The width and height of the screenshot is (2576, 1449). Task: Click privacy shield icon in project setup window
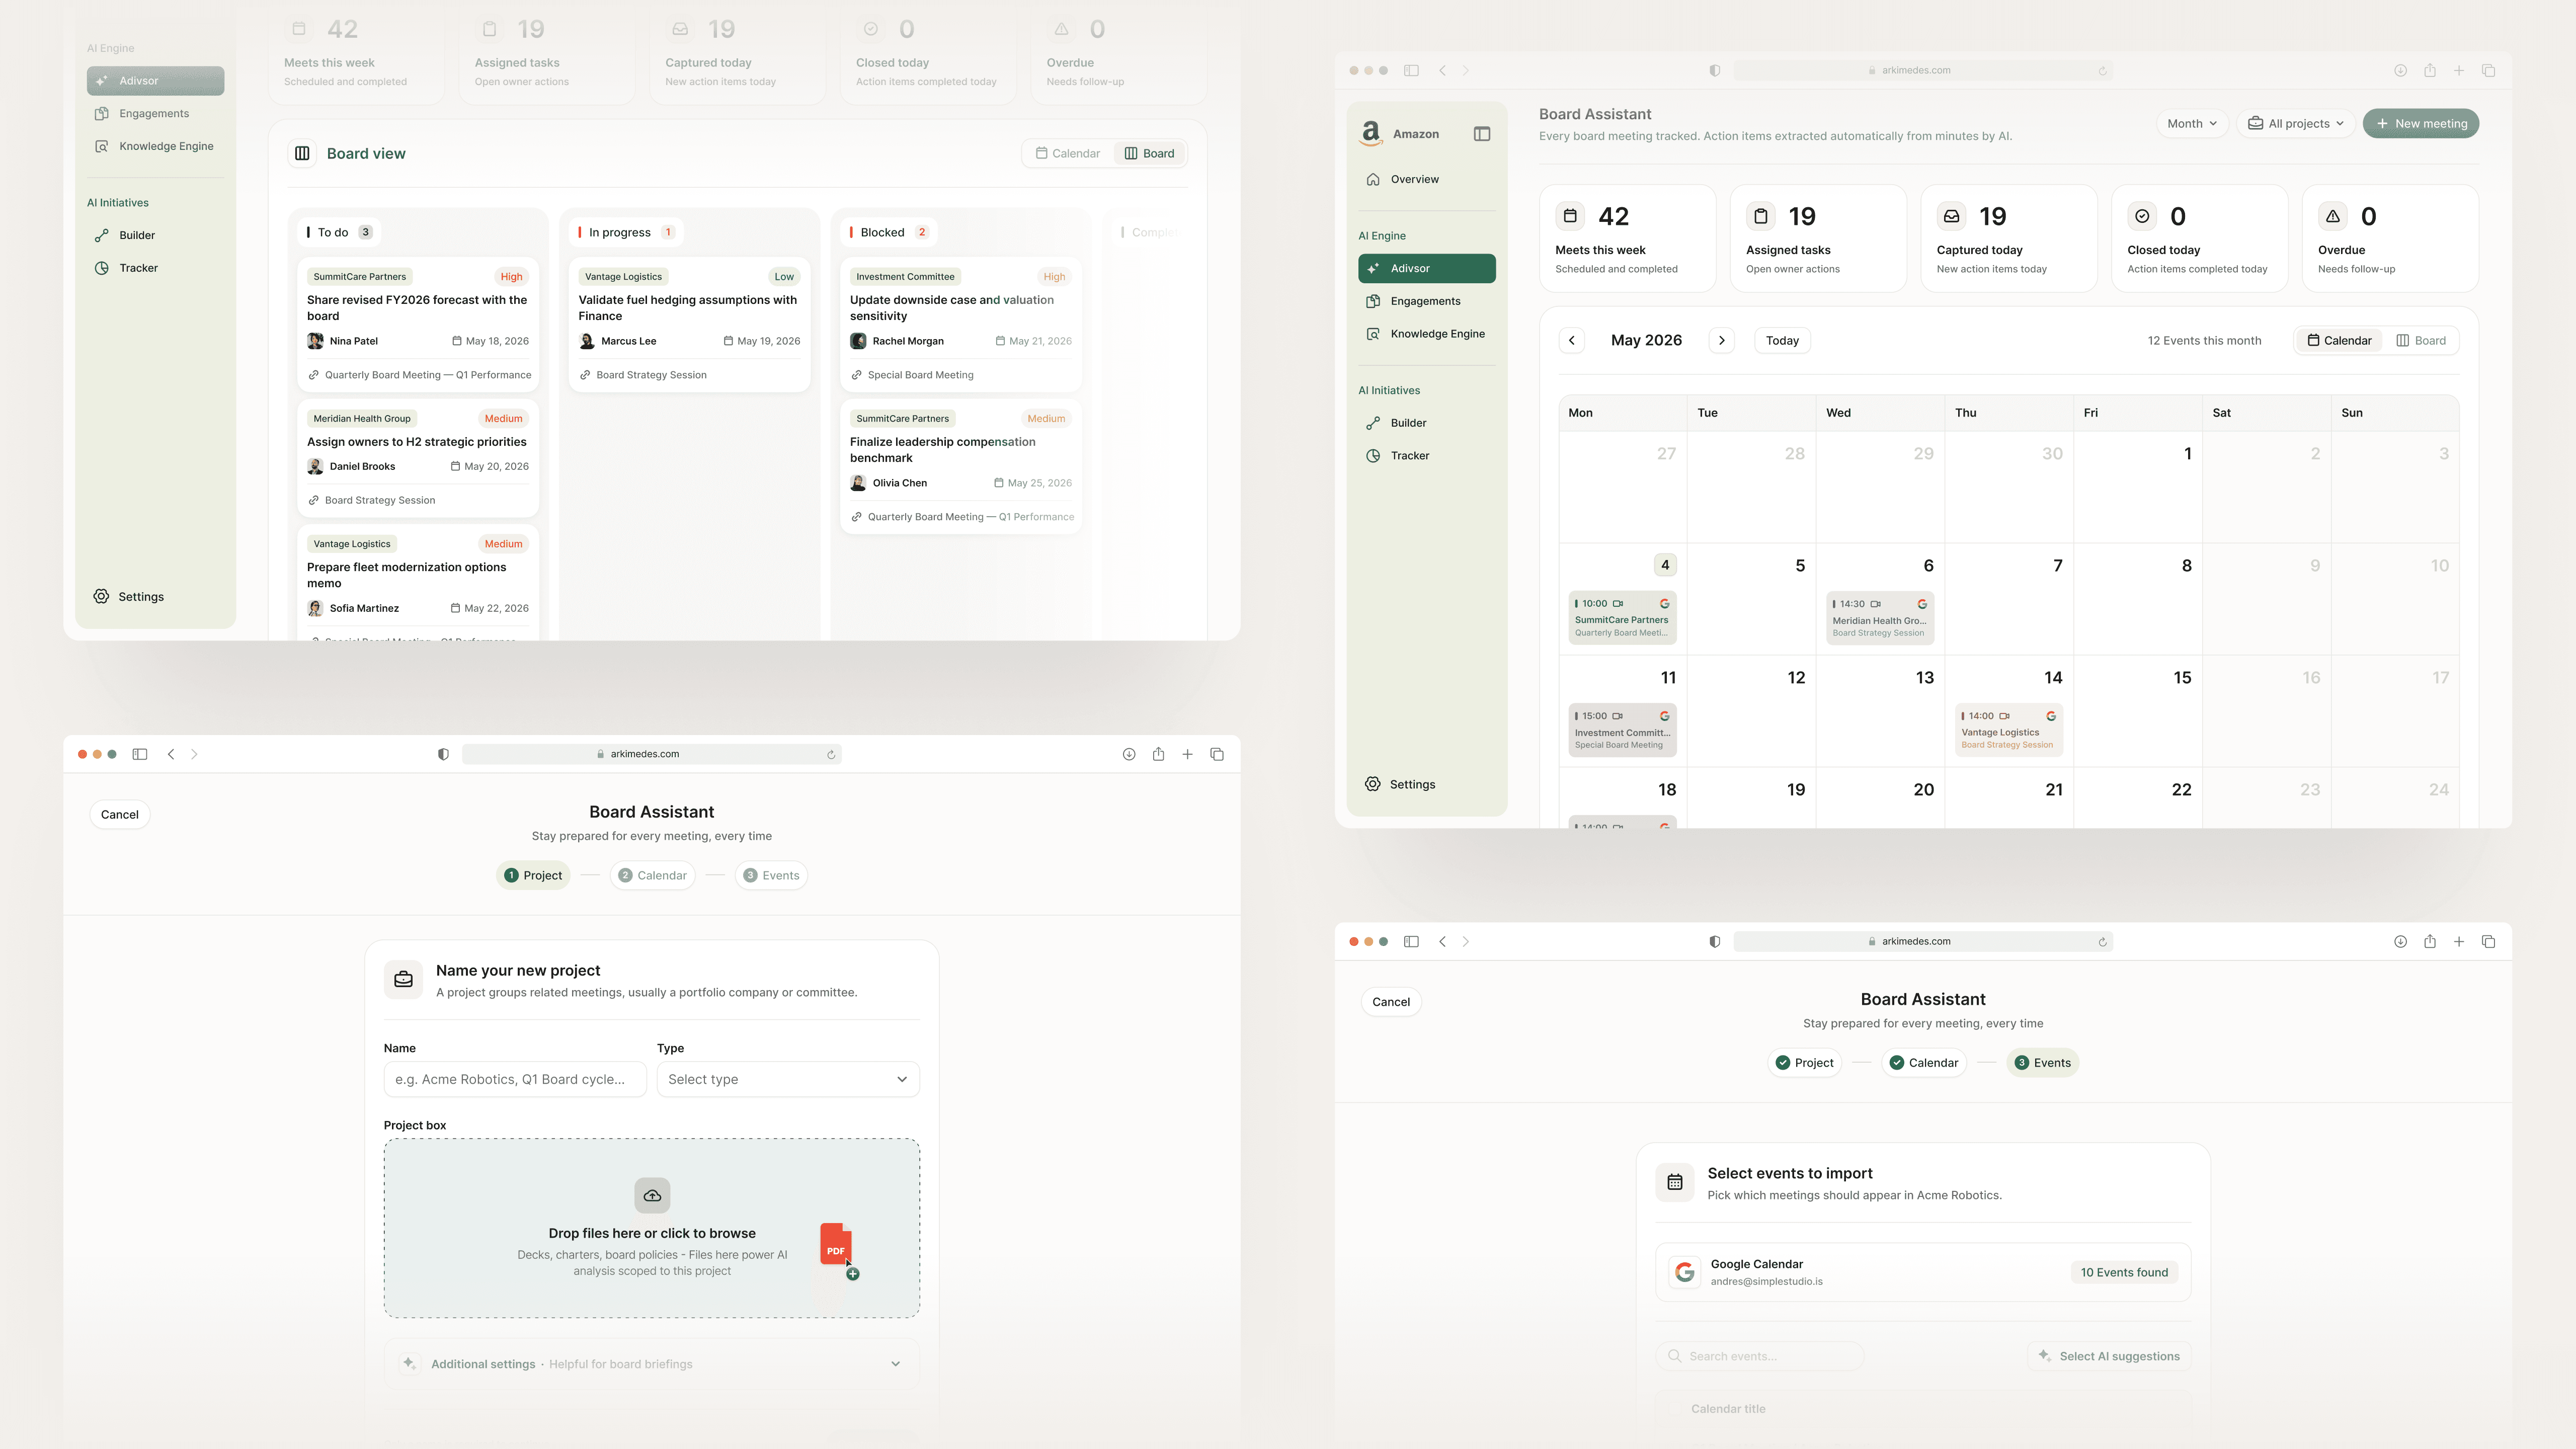[x=443, y=754]
